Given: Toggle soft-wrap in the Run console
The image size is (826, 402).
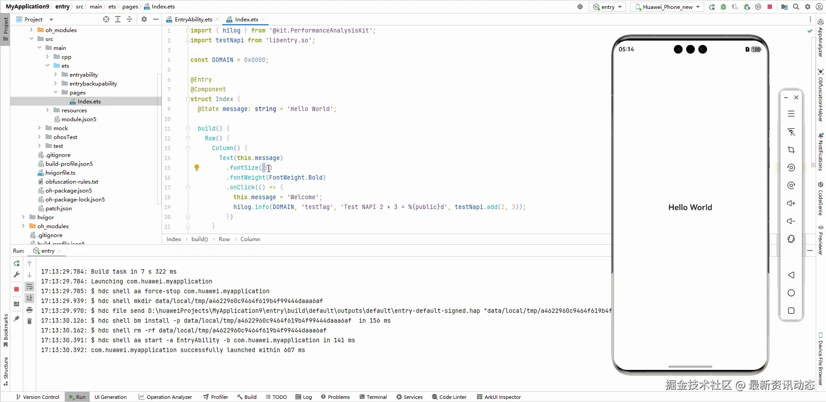Looking at the screenshot, I should 29,287.
